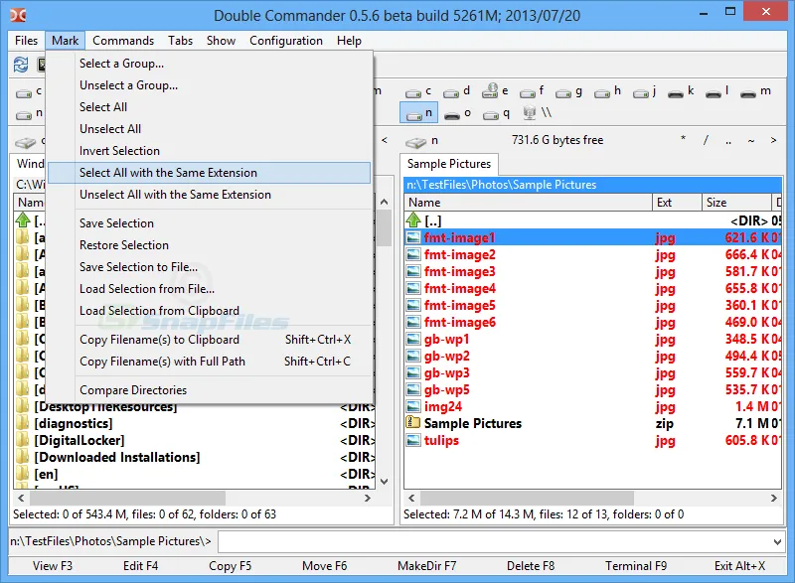Choose Unselect All from Mark menu
The width and height of the screenshot is (795, 583).
[x=210, y=129]
